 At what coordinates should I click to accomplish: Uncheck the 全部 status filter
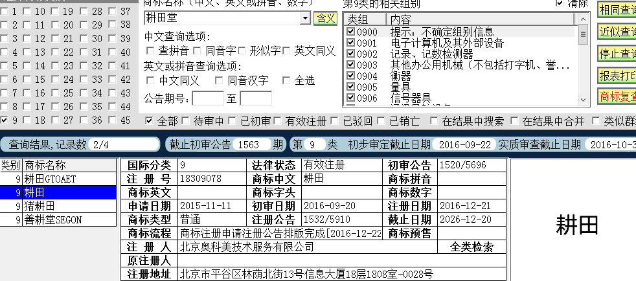pyautogui.click(x=149, y=121)
